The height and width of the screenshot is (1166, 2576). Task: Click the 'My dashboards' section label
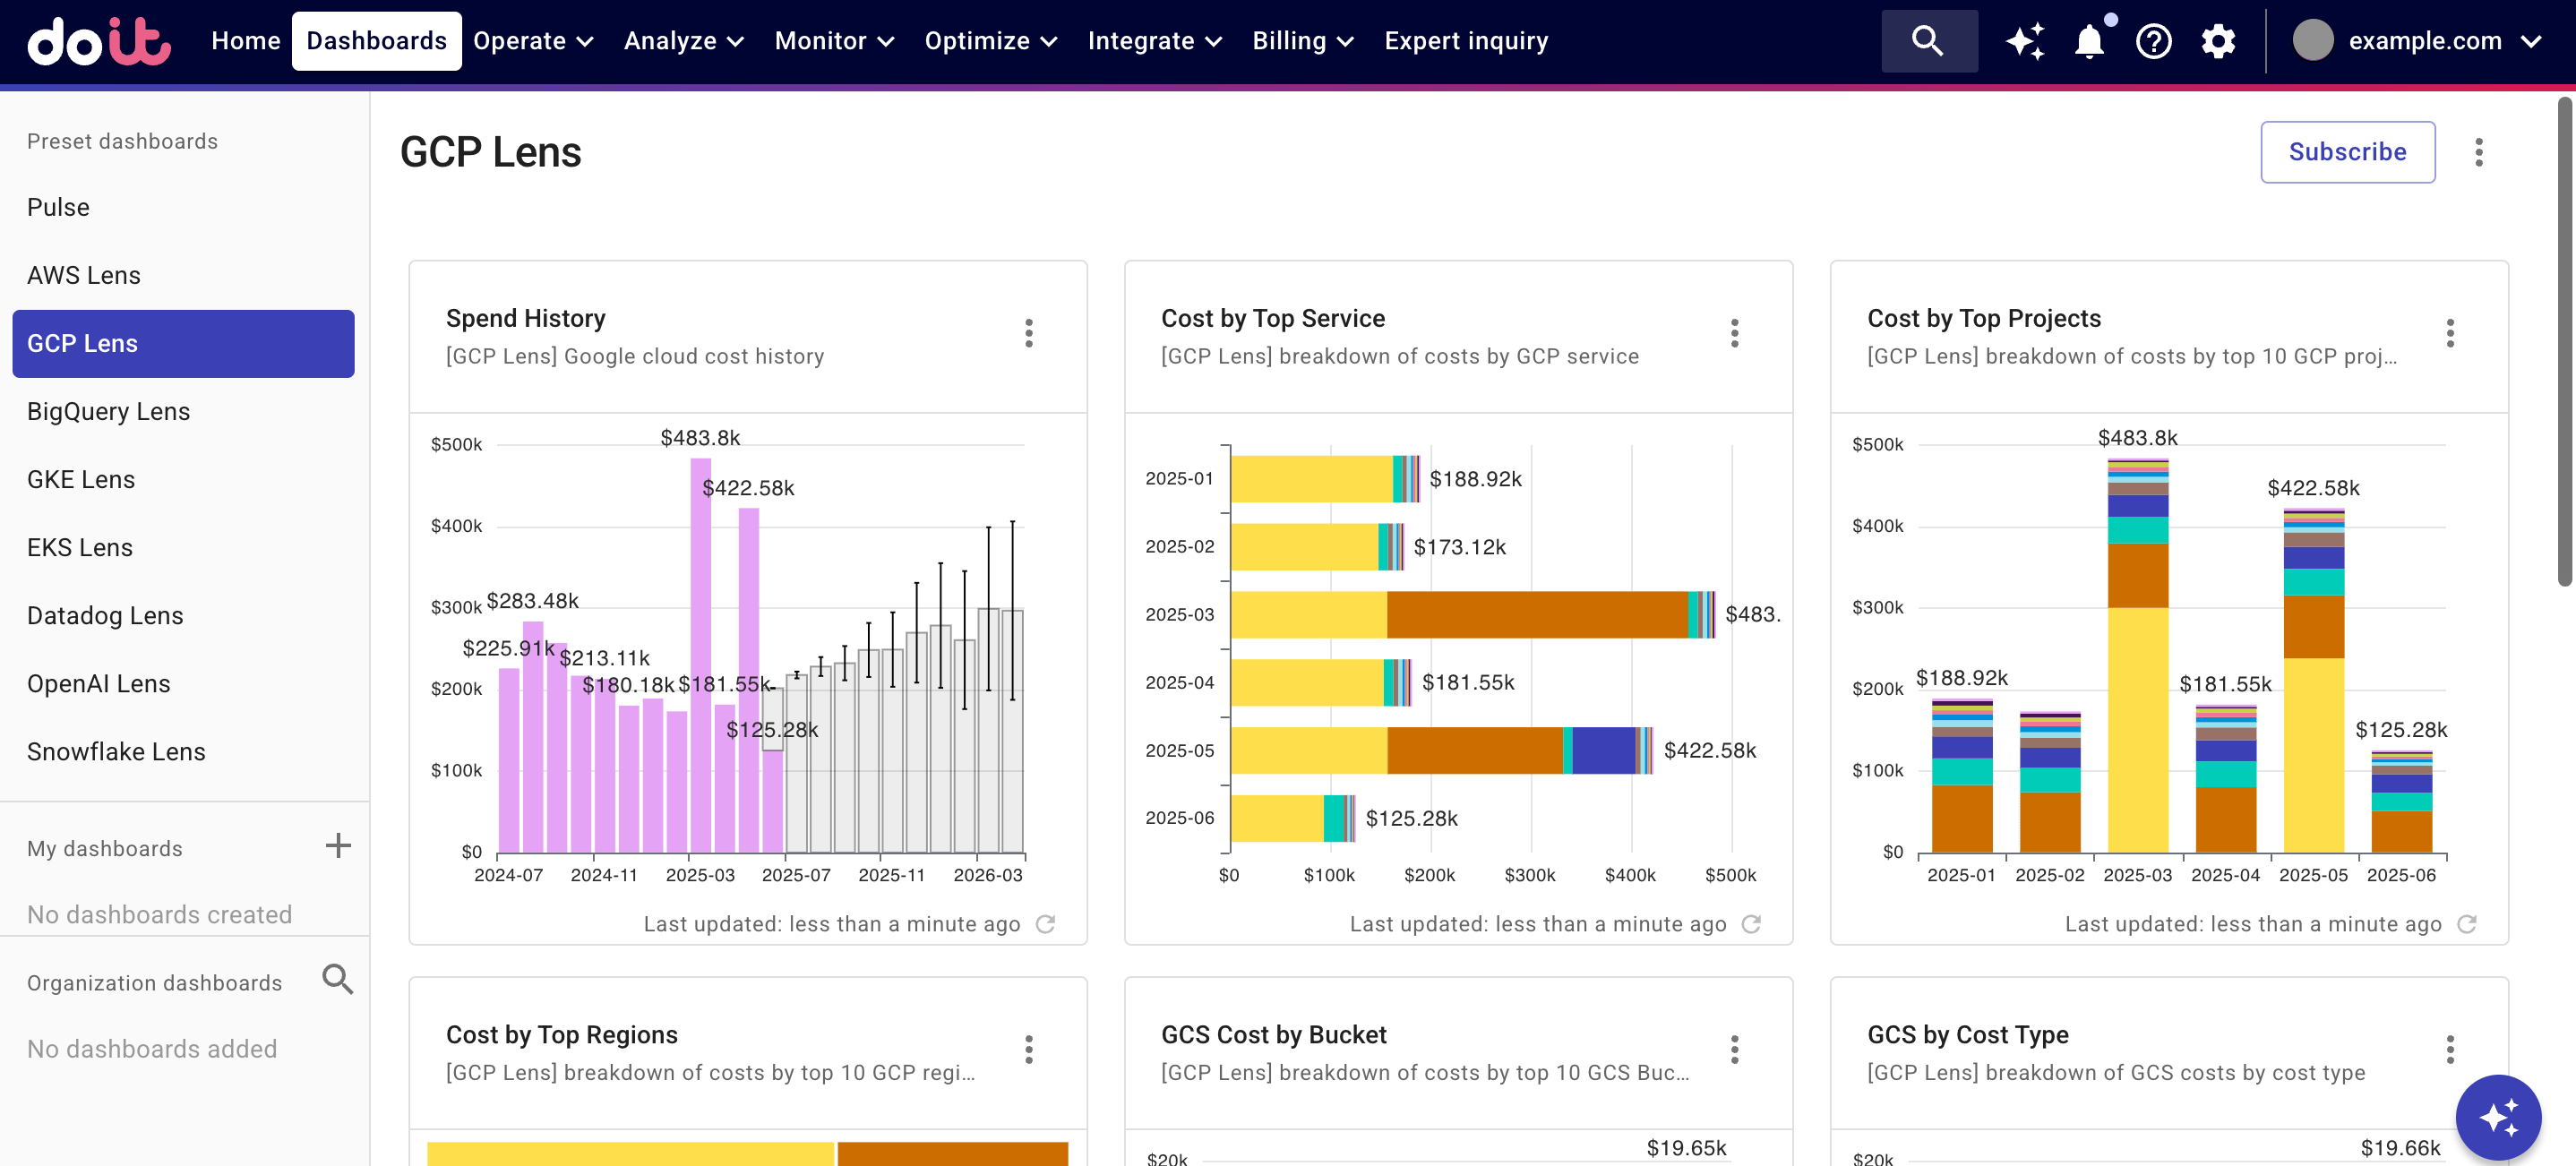[104, 848]
